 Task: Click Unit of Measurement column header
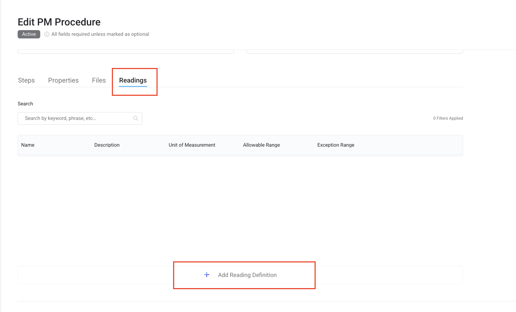tap(192, 145)
